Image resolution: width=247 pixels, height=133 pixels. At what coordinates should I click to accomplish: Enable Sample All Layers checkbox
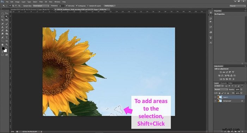point(88,6)
